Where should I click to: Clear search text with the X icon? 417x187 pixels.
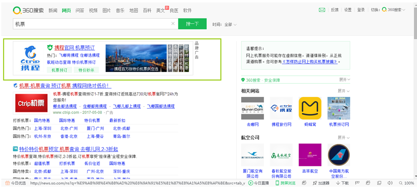pos(173,24)
